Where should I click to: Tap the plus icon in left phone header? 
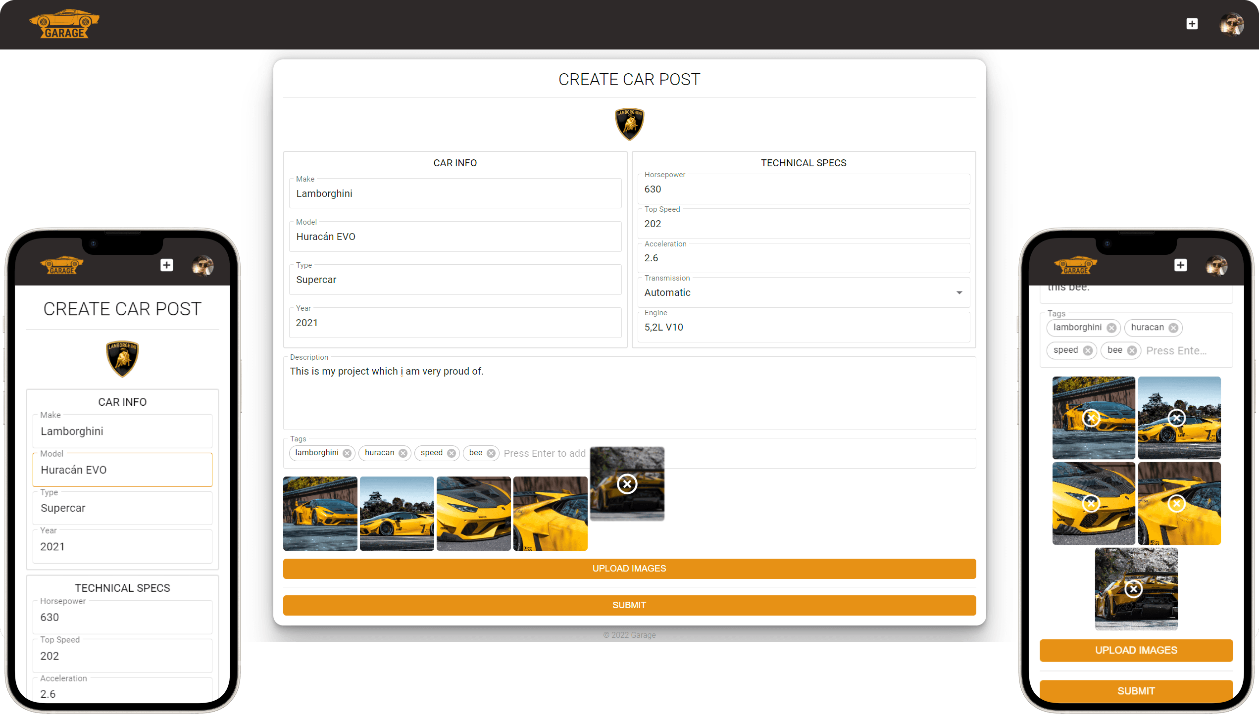(167, 265)
